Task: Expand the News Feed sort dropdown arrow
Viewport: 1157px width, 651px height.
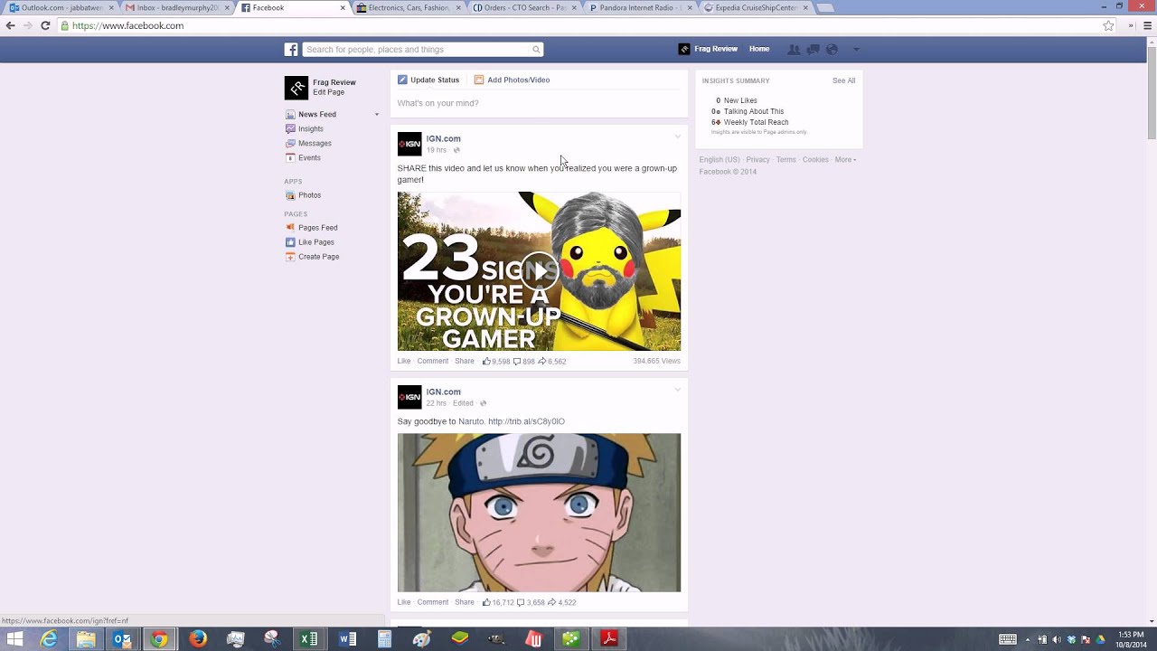Action: tap(377, 115)
